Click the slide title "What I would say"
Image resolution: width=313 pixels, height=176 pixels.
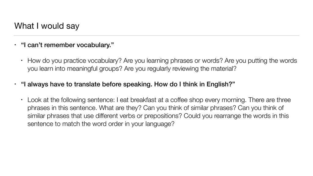tap(46, 27)
